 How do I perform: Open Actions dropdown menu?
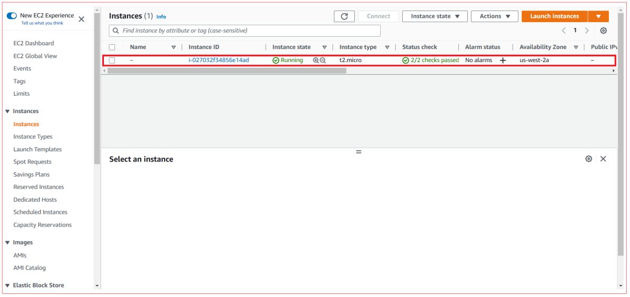pyautogui.click(x=495, y=16)
